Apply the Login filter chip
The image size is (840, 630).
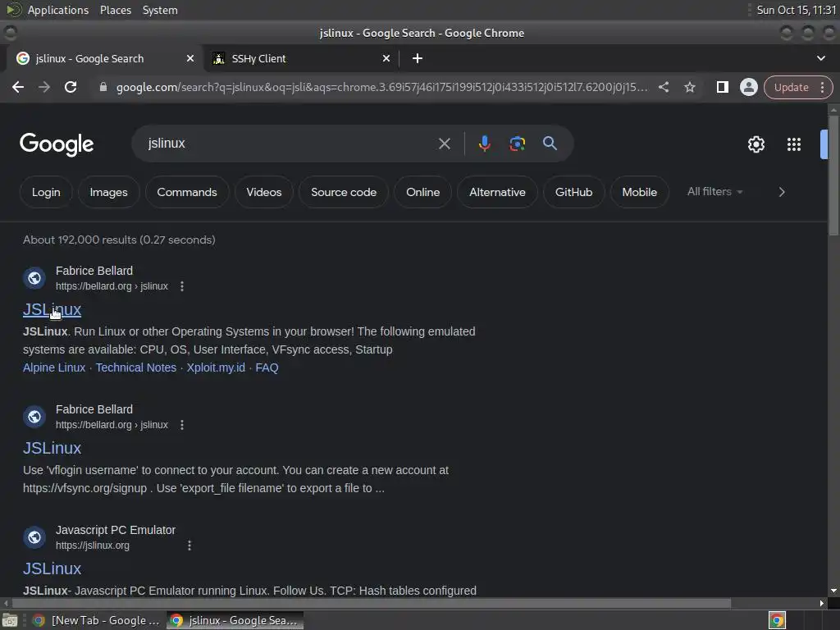tap(46, 192)
